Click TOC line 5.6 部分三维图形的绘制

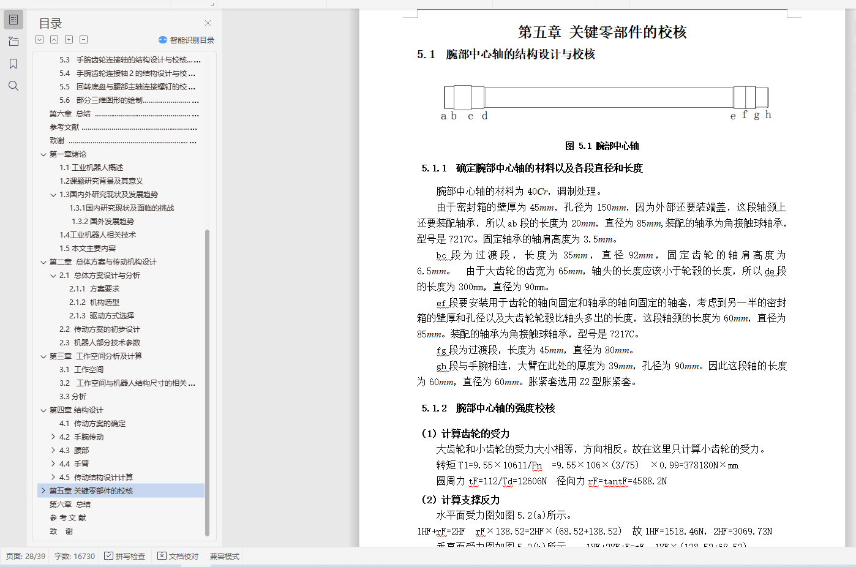coord(129,100)
